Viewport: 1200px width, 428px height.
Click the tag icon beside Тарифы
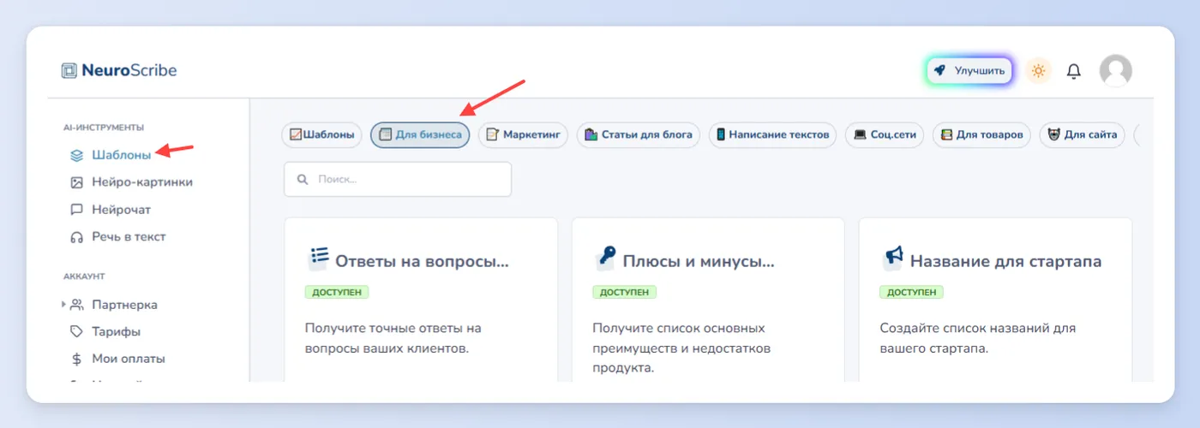tap(76, 331)
